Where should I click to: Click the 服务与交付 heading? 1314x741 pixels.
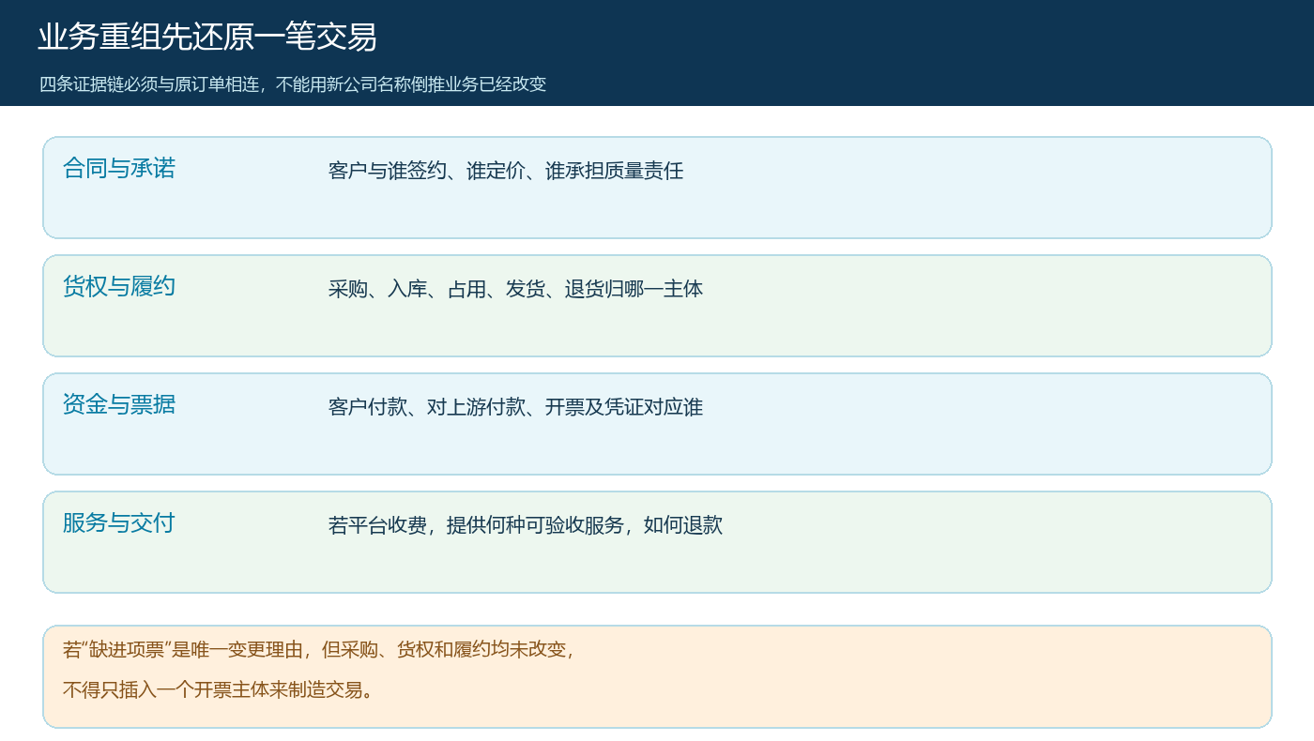pos(119,523)
